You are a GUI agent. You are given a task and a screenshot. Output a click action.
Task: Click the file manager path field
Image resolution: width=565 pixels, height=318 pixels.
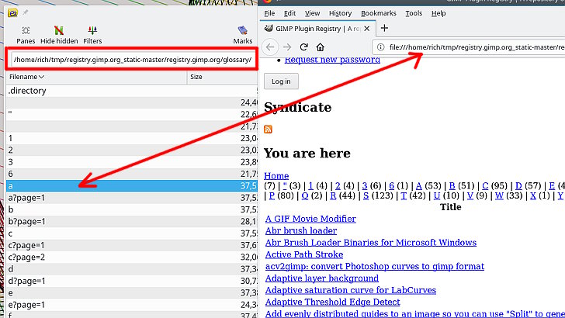pos(133,60)
